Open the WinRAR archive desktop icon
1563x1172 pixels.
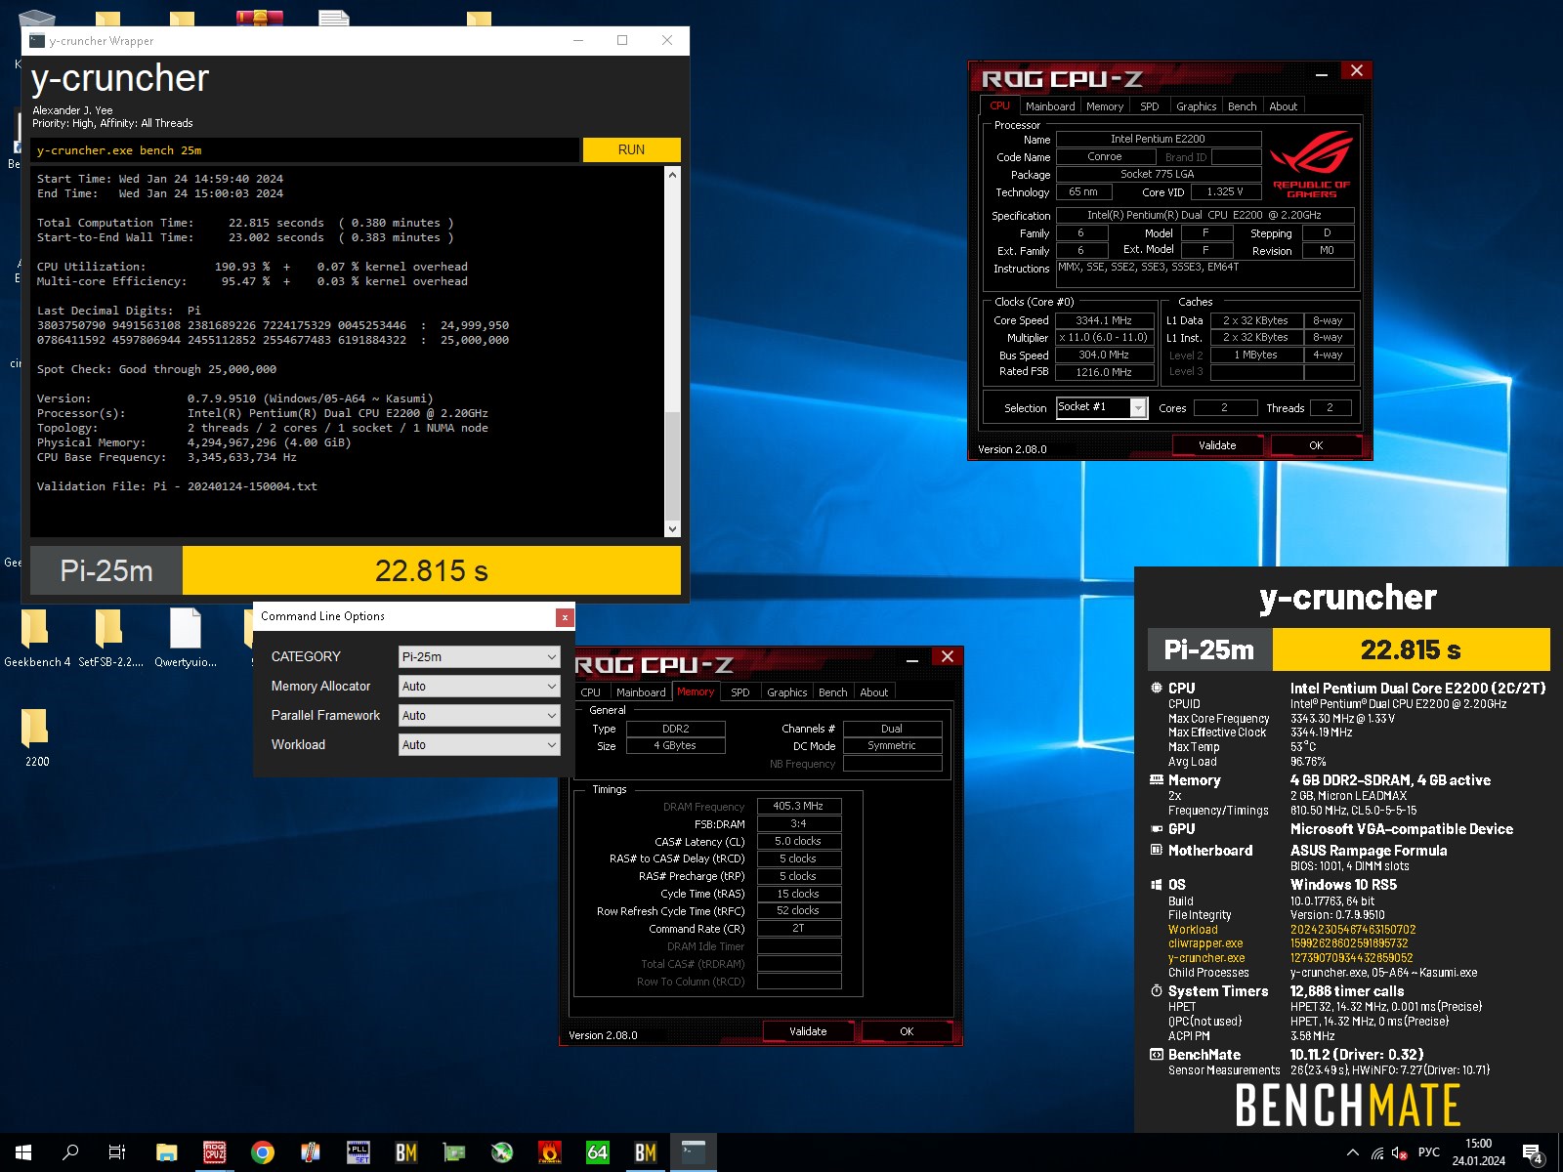point(260,18)
